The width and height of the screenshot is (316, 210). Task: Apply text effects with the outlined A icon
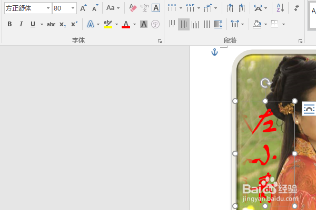click(91, 24)
